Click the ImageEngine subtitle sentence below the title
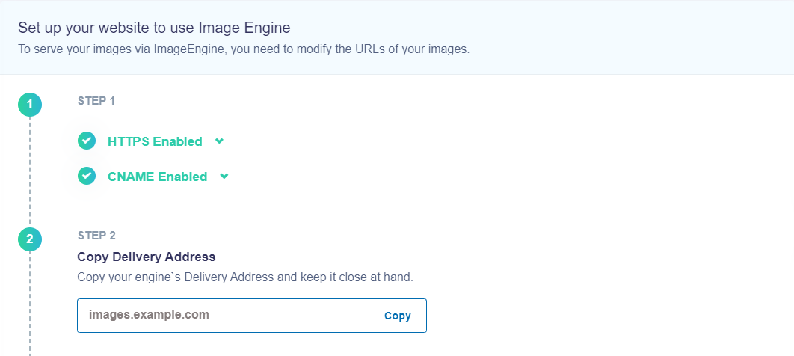The image size is (794, 356). (x=244, y=50)
